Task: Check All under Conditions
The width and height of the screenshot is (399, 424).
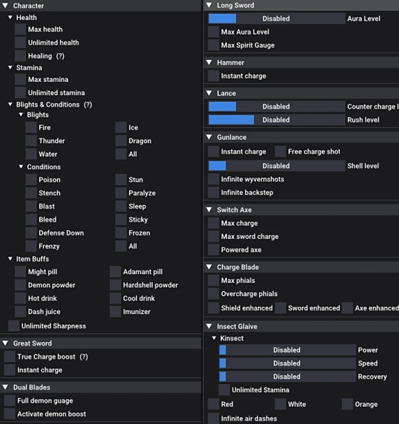Action: (121, 246)
